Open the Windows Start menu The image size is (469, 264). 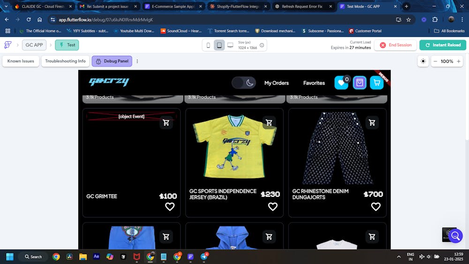point(10,256)
